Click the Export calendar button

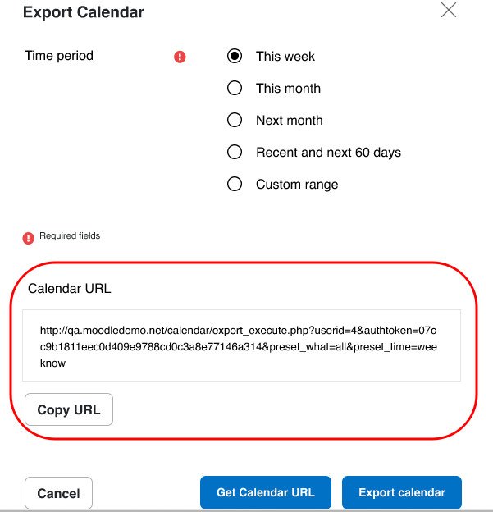402,492
